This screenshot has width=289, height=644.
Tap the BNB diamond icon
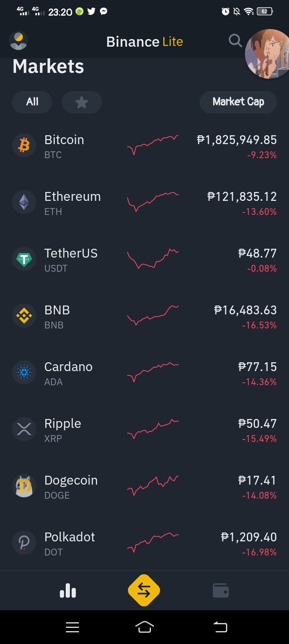click(x=24, y=316)
